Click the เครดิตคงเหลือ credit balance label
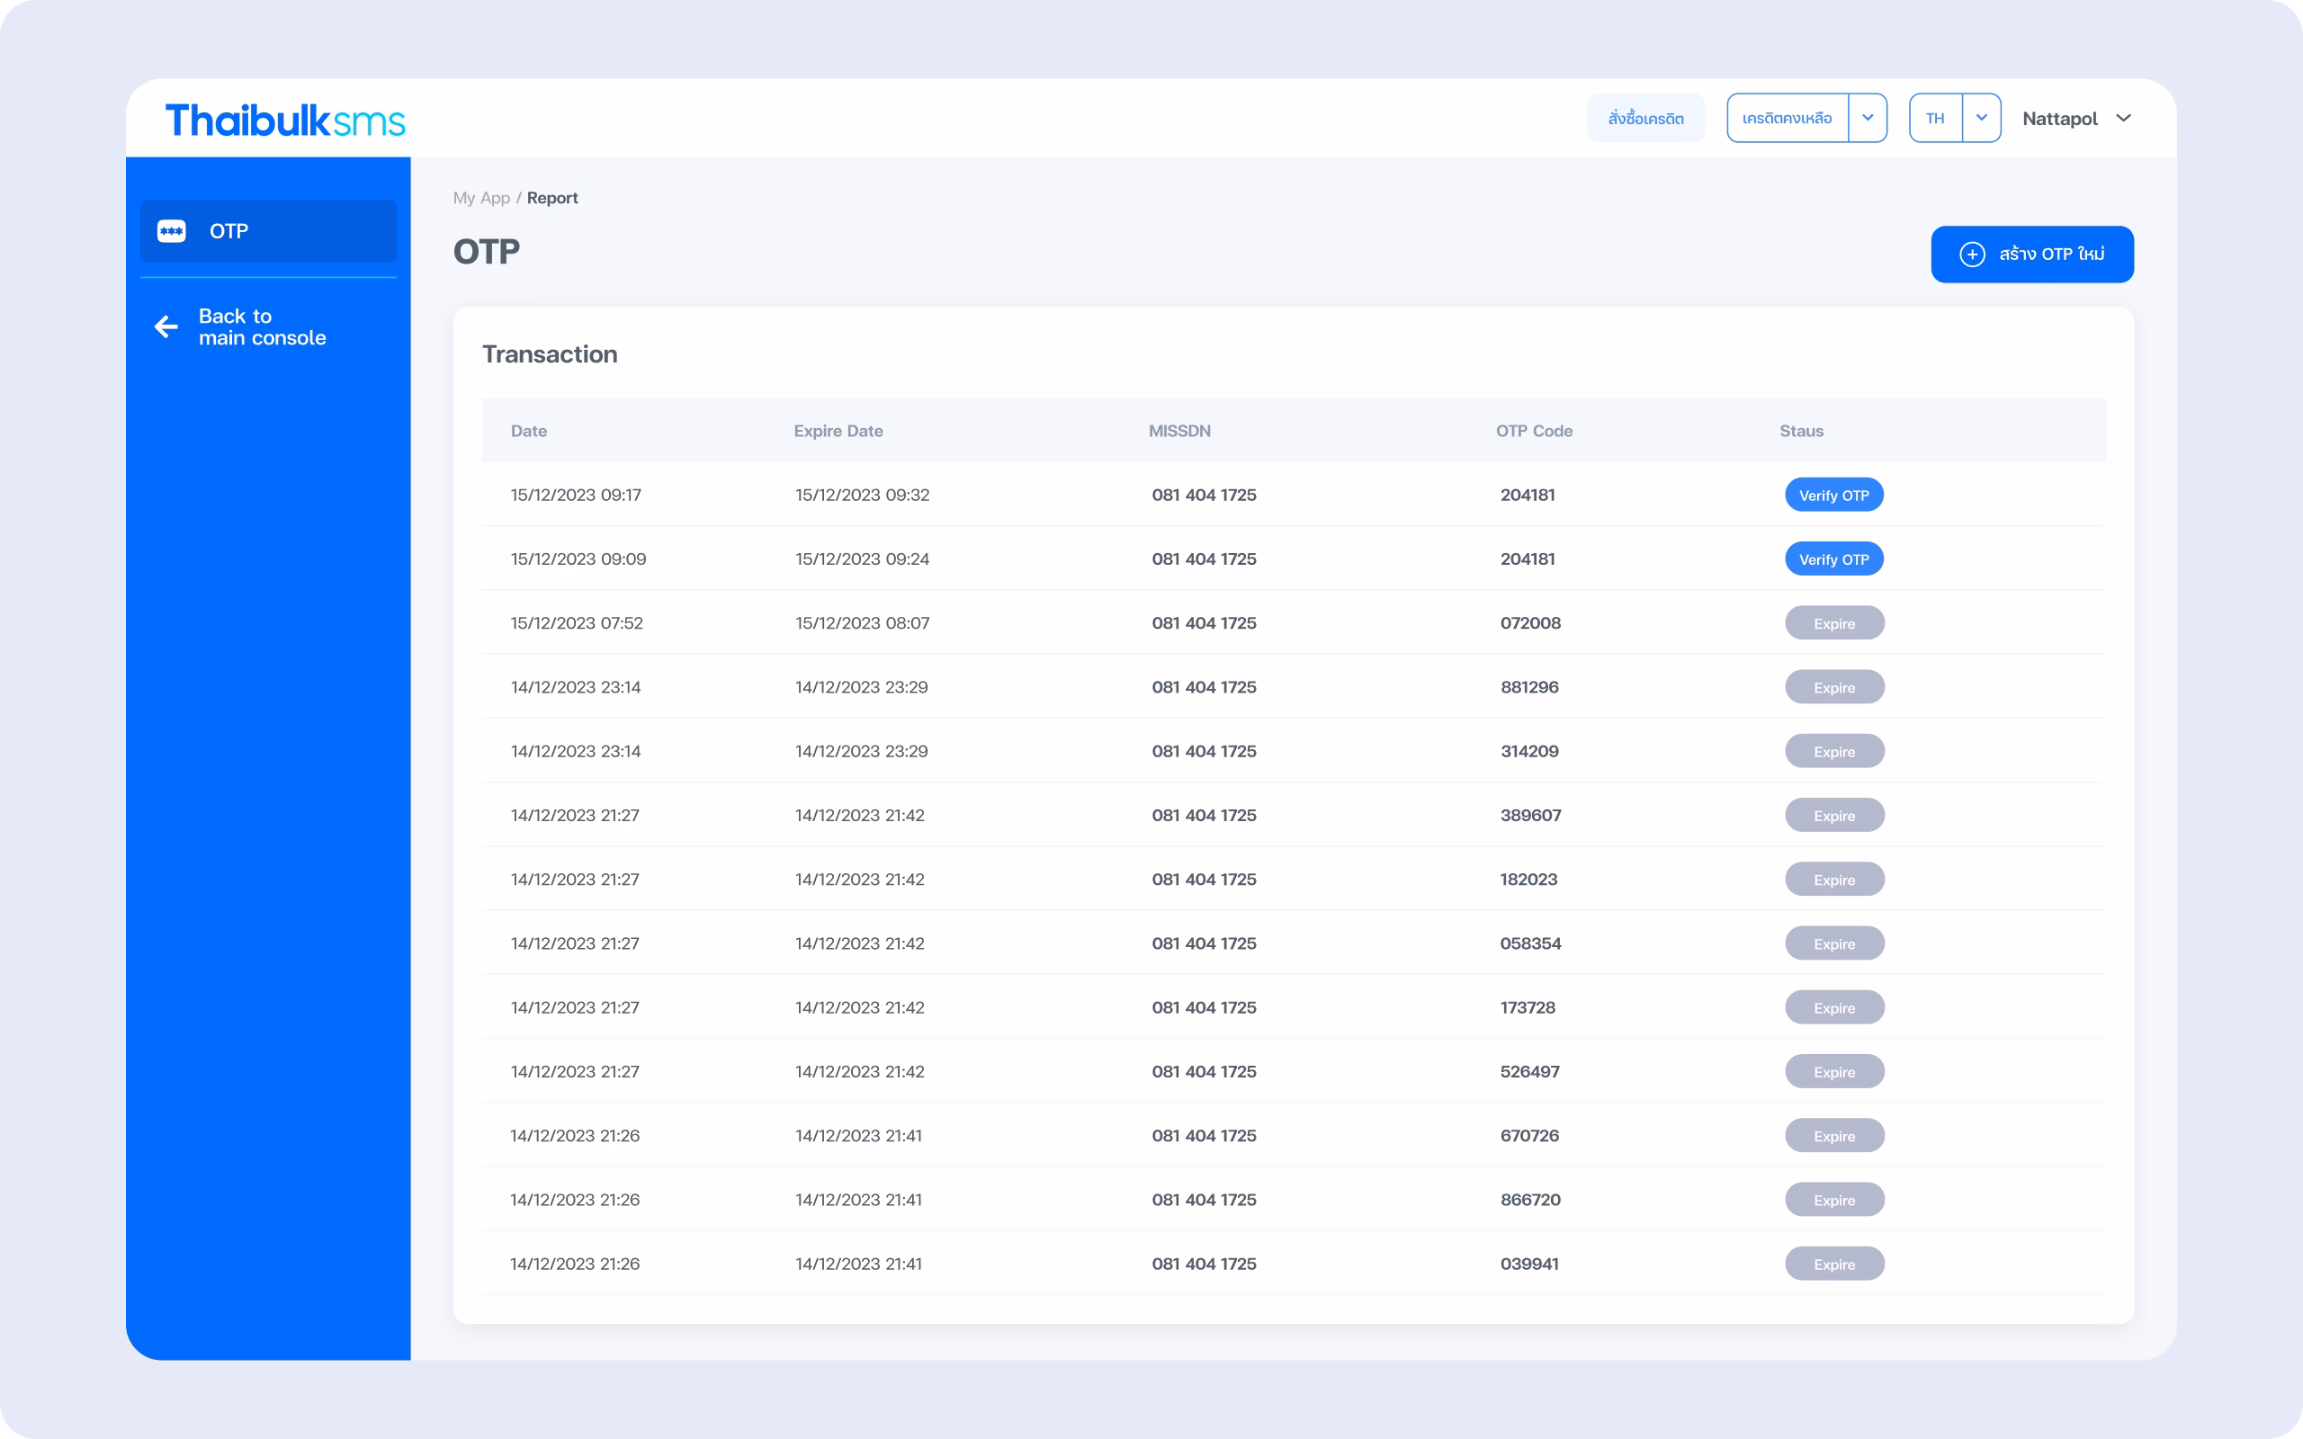Image resolution: width=2303 pixels, height=1439 pixels. tap(1787, 118)
